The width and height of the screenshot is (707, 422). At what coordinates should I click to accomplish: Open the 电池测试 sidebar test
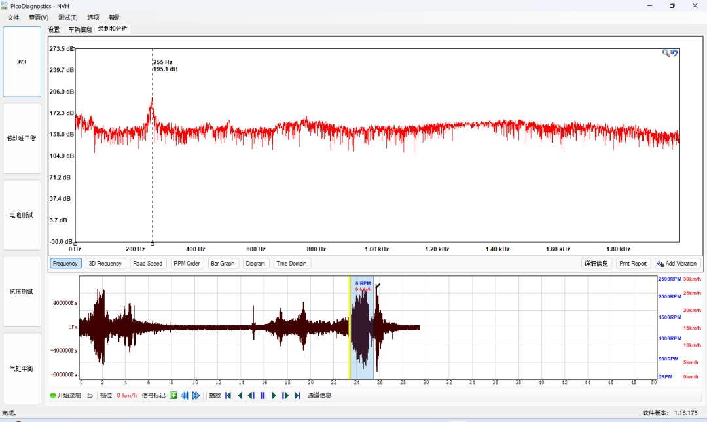22,215
